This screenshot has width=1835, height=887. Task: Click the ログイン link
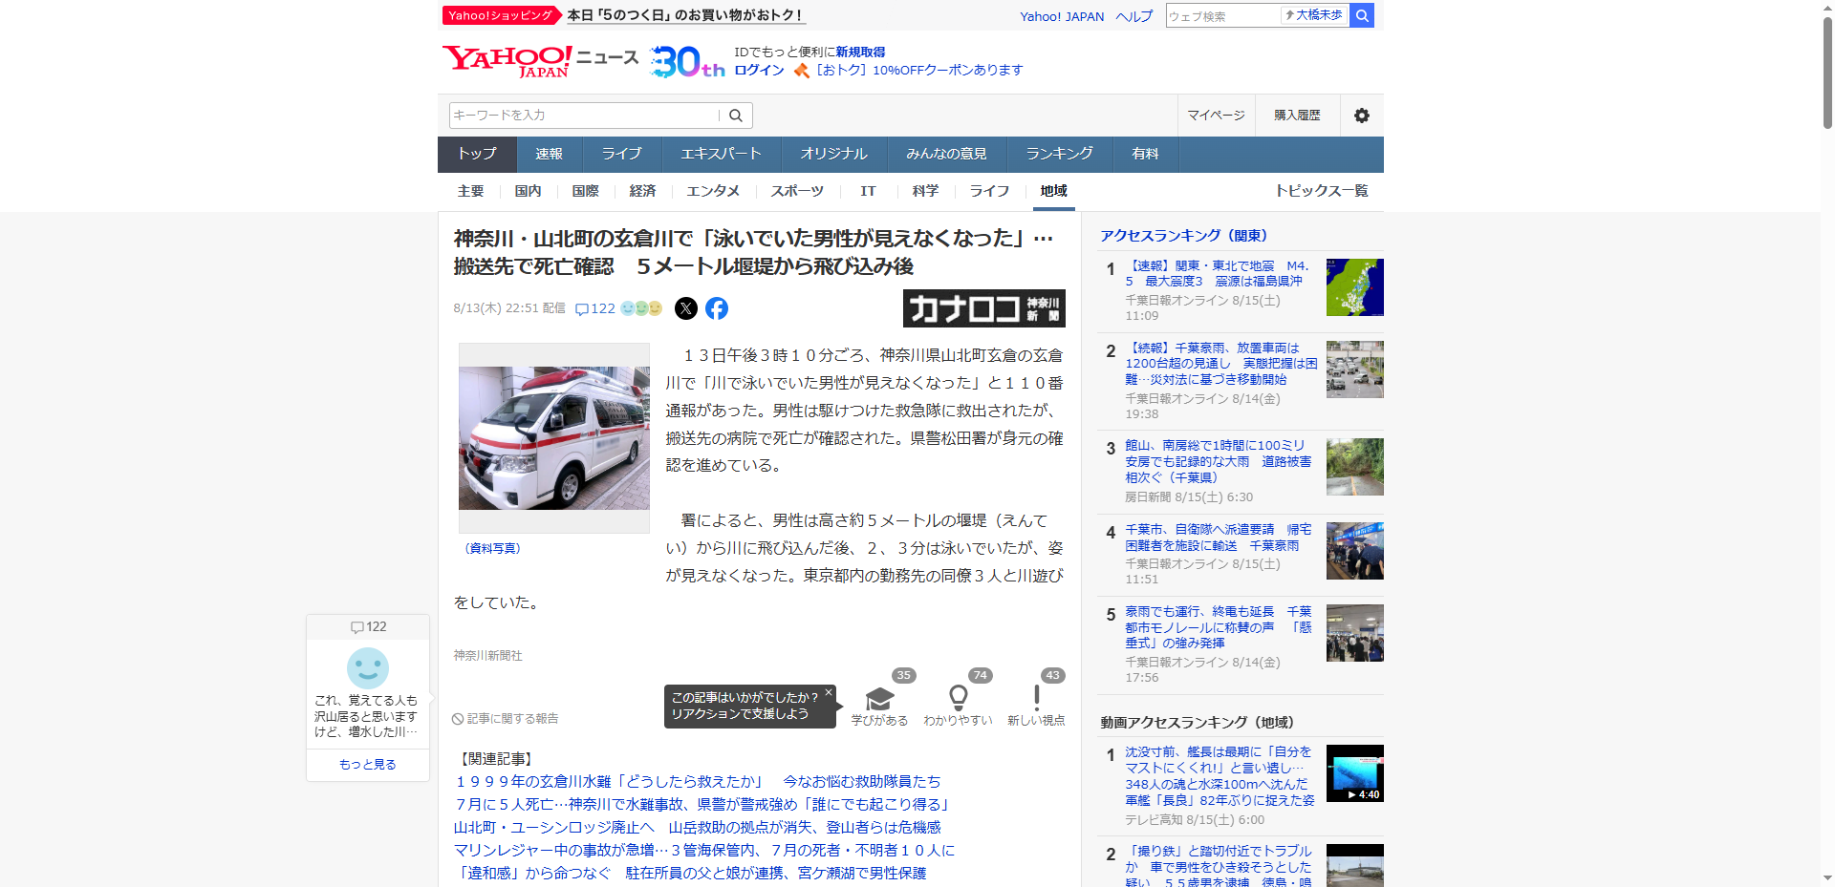pyautogui.click(x=759, y=70)
